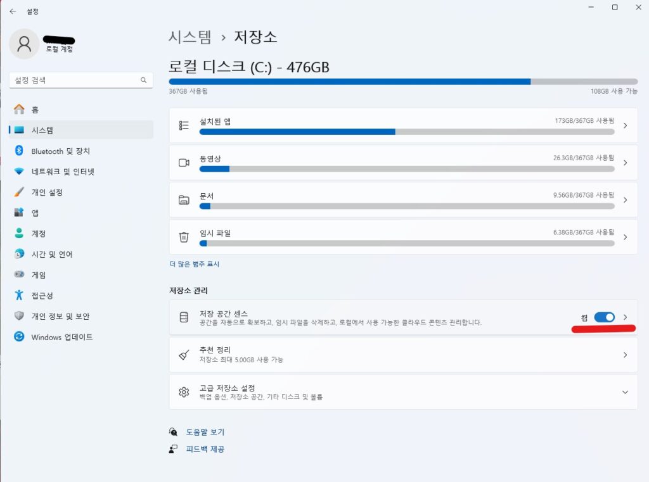Click the 임시 파일 trash can icon
Viewport: 649px width, 482px height.
pos(184,237)
